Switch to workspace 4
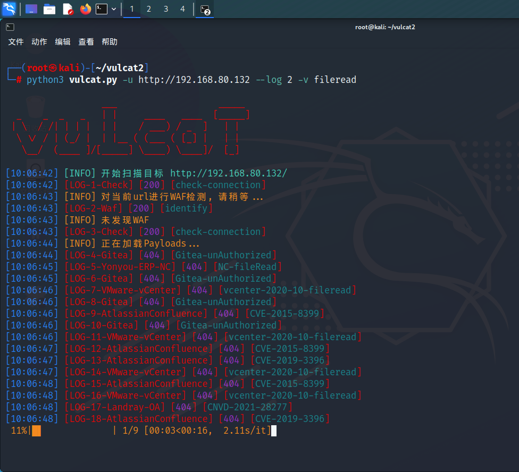This screenshot has height=472, width=519. coord(182,9)
